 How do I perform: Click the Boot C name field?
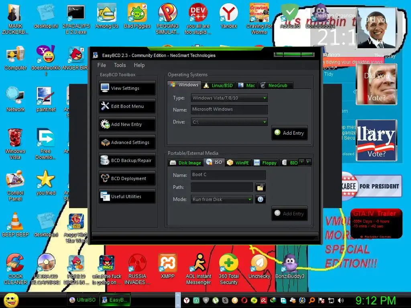(228, 175)
